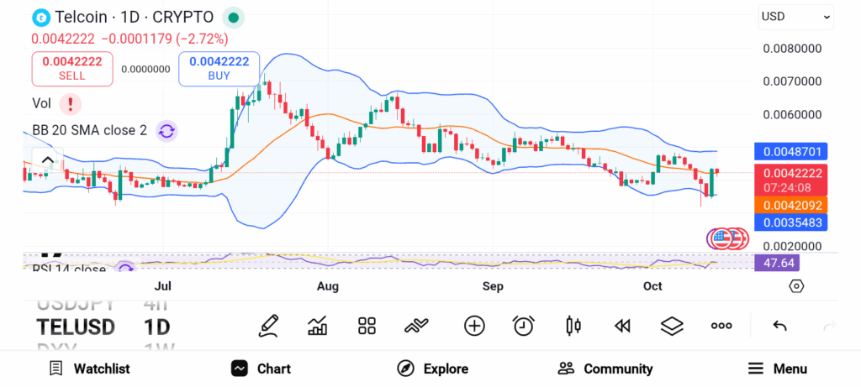Go to the Explore tab
The height and width of the screenshot is (387, 861).
[432, 369]
